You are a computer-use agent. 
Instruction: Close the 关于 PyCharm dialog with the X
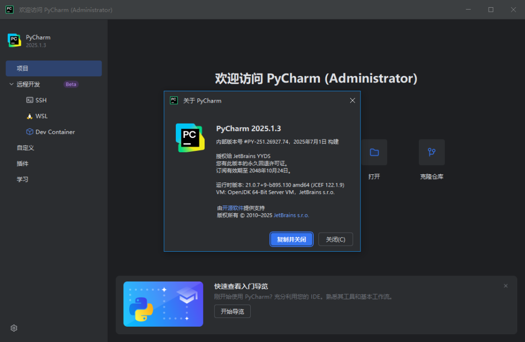tap(352, 100)
